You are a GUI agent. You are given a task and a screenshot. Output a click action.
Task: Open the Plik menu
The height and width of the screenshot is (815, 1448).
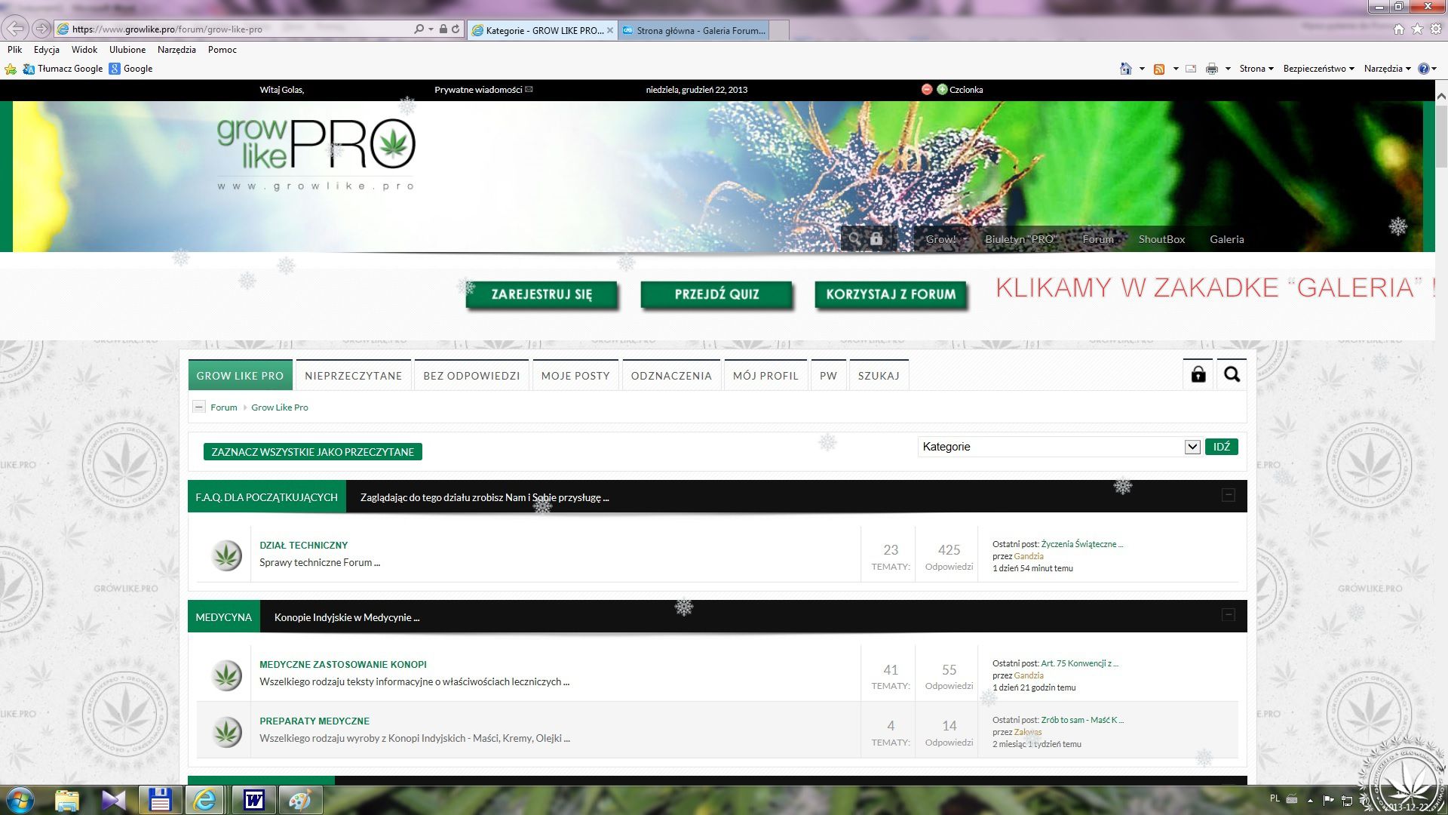click(x=15, y=50)
